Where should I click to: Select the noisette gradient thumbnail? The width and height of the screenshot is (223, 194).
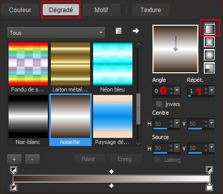(x=70, y=116)
